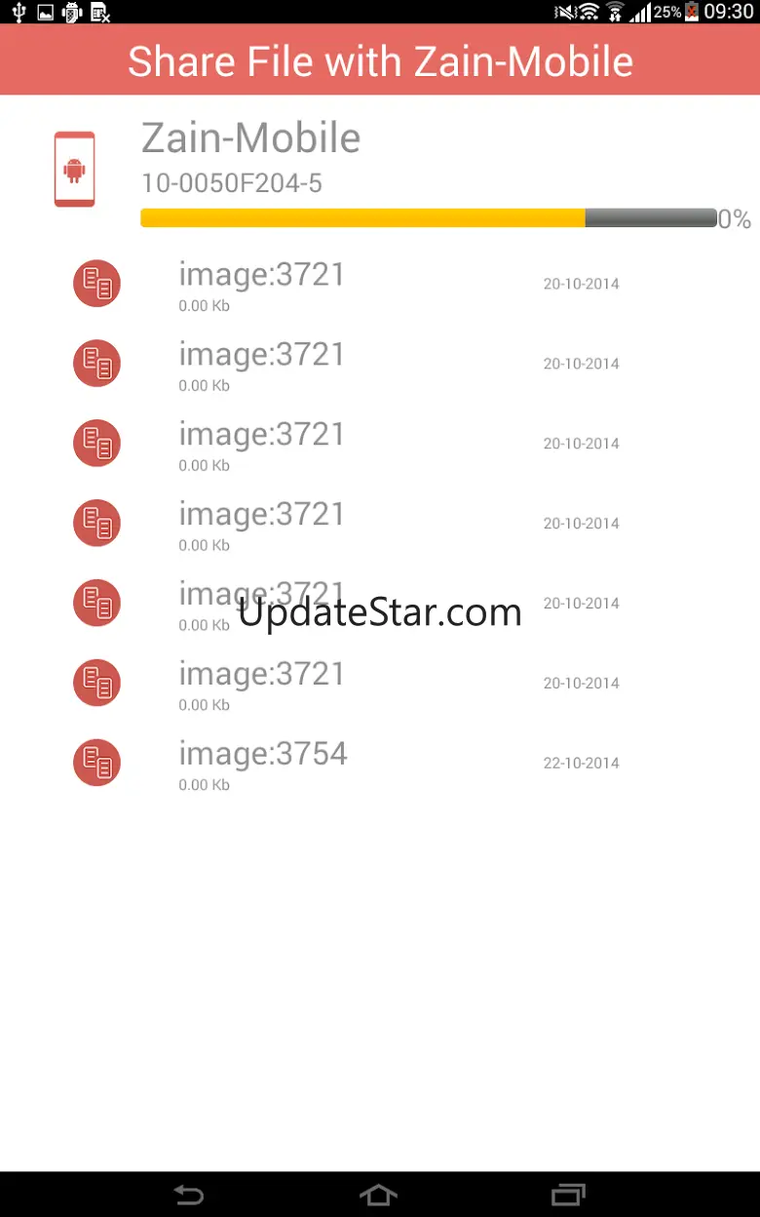Tap the file icon of the sixth image:3721 entry
760x1217 pixels.
(96, 684)
